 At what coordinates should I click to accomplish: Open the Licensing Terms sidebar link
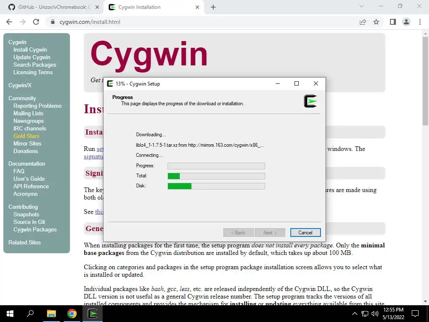pos(33,72)
